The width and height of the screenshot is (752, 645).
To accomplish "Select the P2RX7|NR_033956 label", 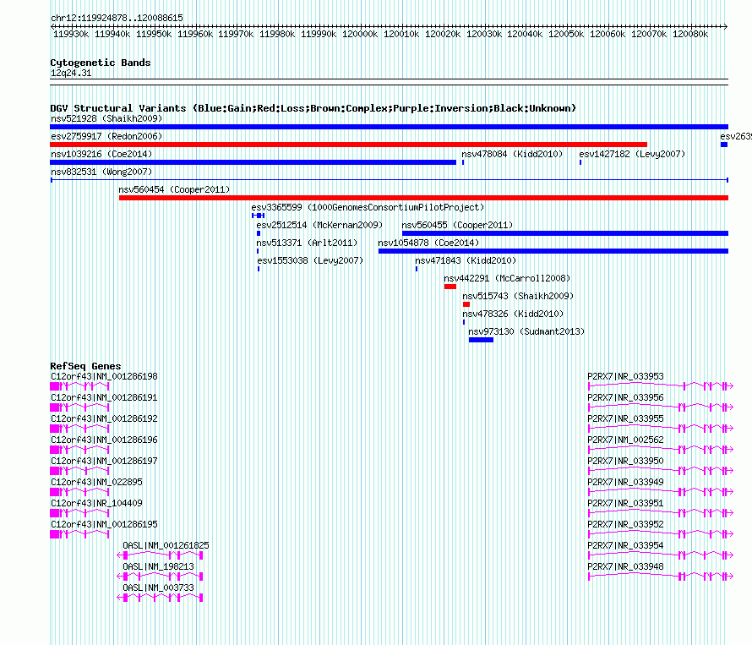I will (625, 398).
